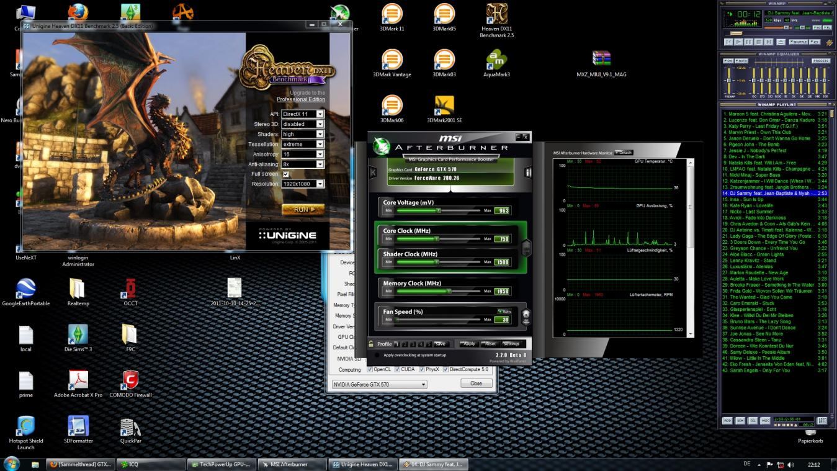Select Afterburner profile slot 1
Viewport: 837px width, 471px height.
[x=397, y=344]
